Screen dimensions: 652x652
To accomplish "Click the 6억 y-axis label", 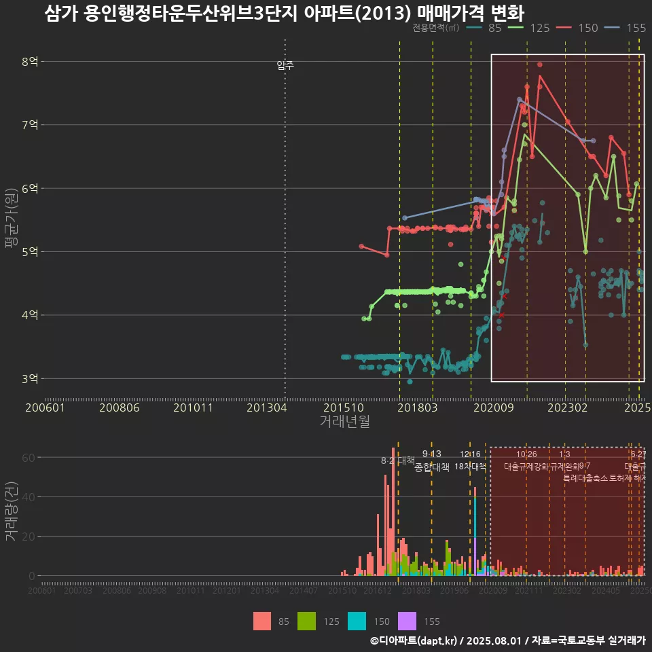I will tap(30, 188).
